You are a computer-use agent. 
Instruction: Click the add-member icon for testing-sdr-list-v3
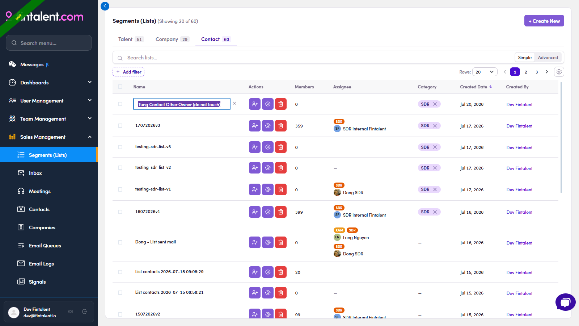tap(255, 147)
